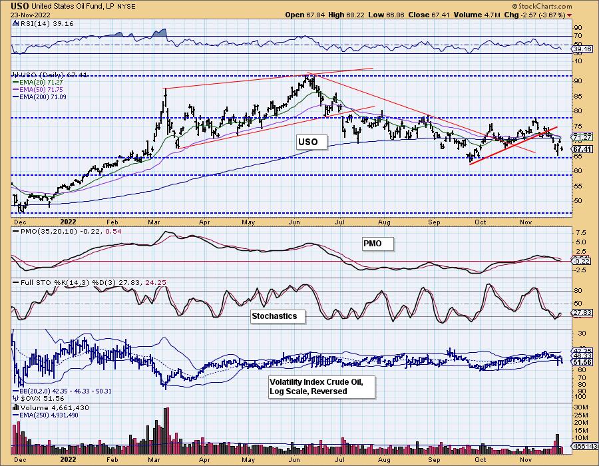The height and width of the screenshot is (466, 599).
Task: Click the 27.83 stochastics value tag
Action: [582, 313]
